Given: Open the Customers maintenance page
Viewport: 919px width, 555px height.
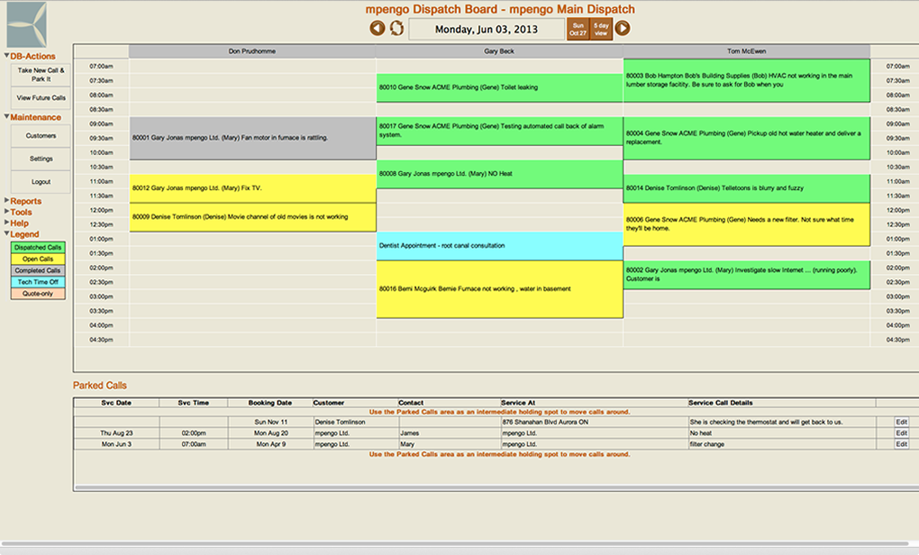Looking at the screenshot, I should pyautogui.click(x=41, y=136).
